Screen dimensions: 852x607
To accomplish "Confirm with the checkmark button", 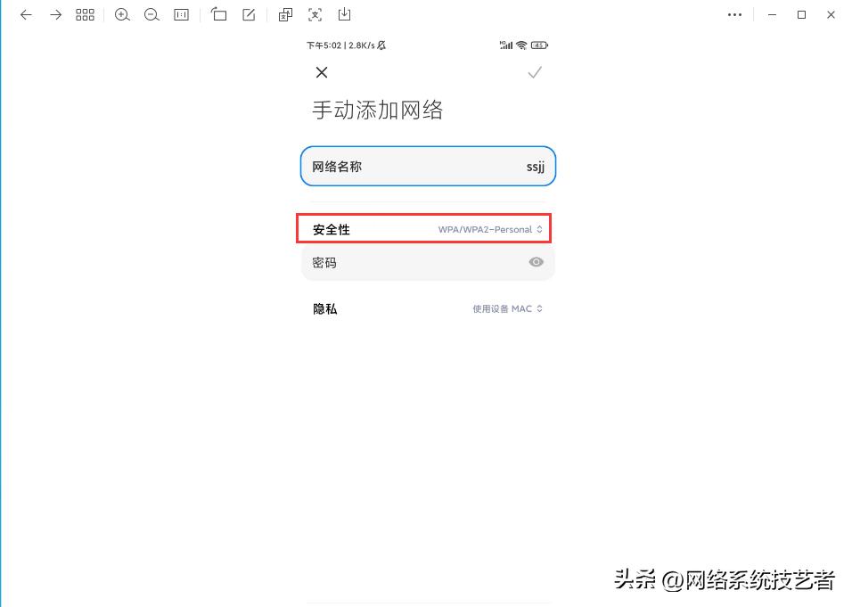I will [535, 72].
